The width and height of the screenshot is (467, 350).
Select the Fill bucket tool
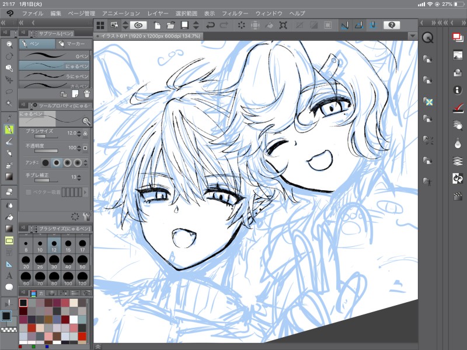pos(9,217)
